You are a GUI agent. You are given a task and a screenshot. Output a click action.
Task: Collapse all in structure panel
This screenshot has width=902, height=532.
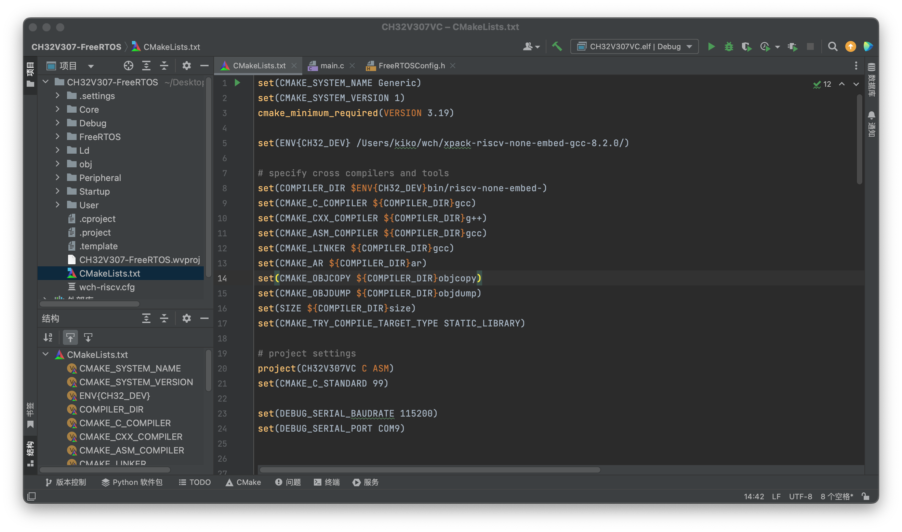point(164,318)
